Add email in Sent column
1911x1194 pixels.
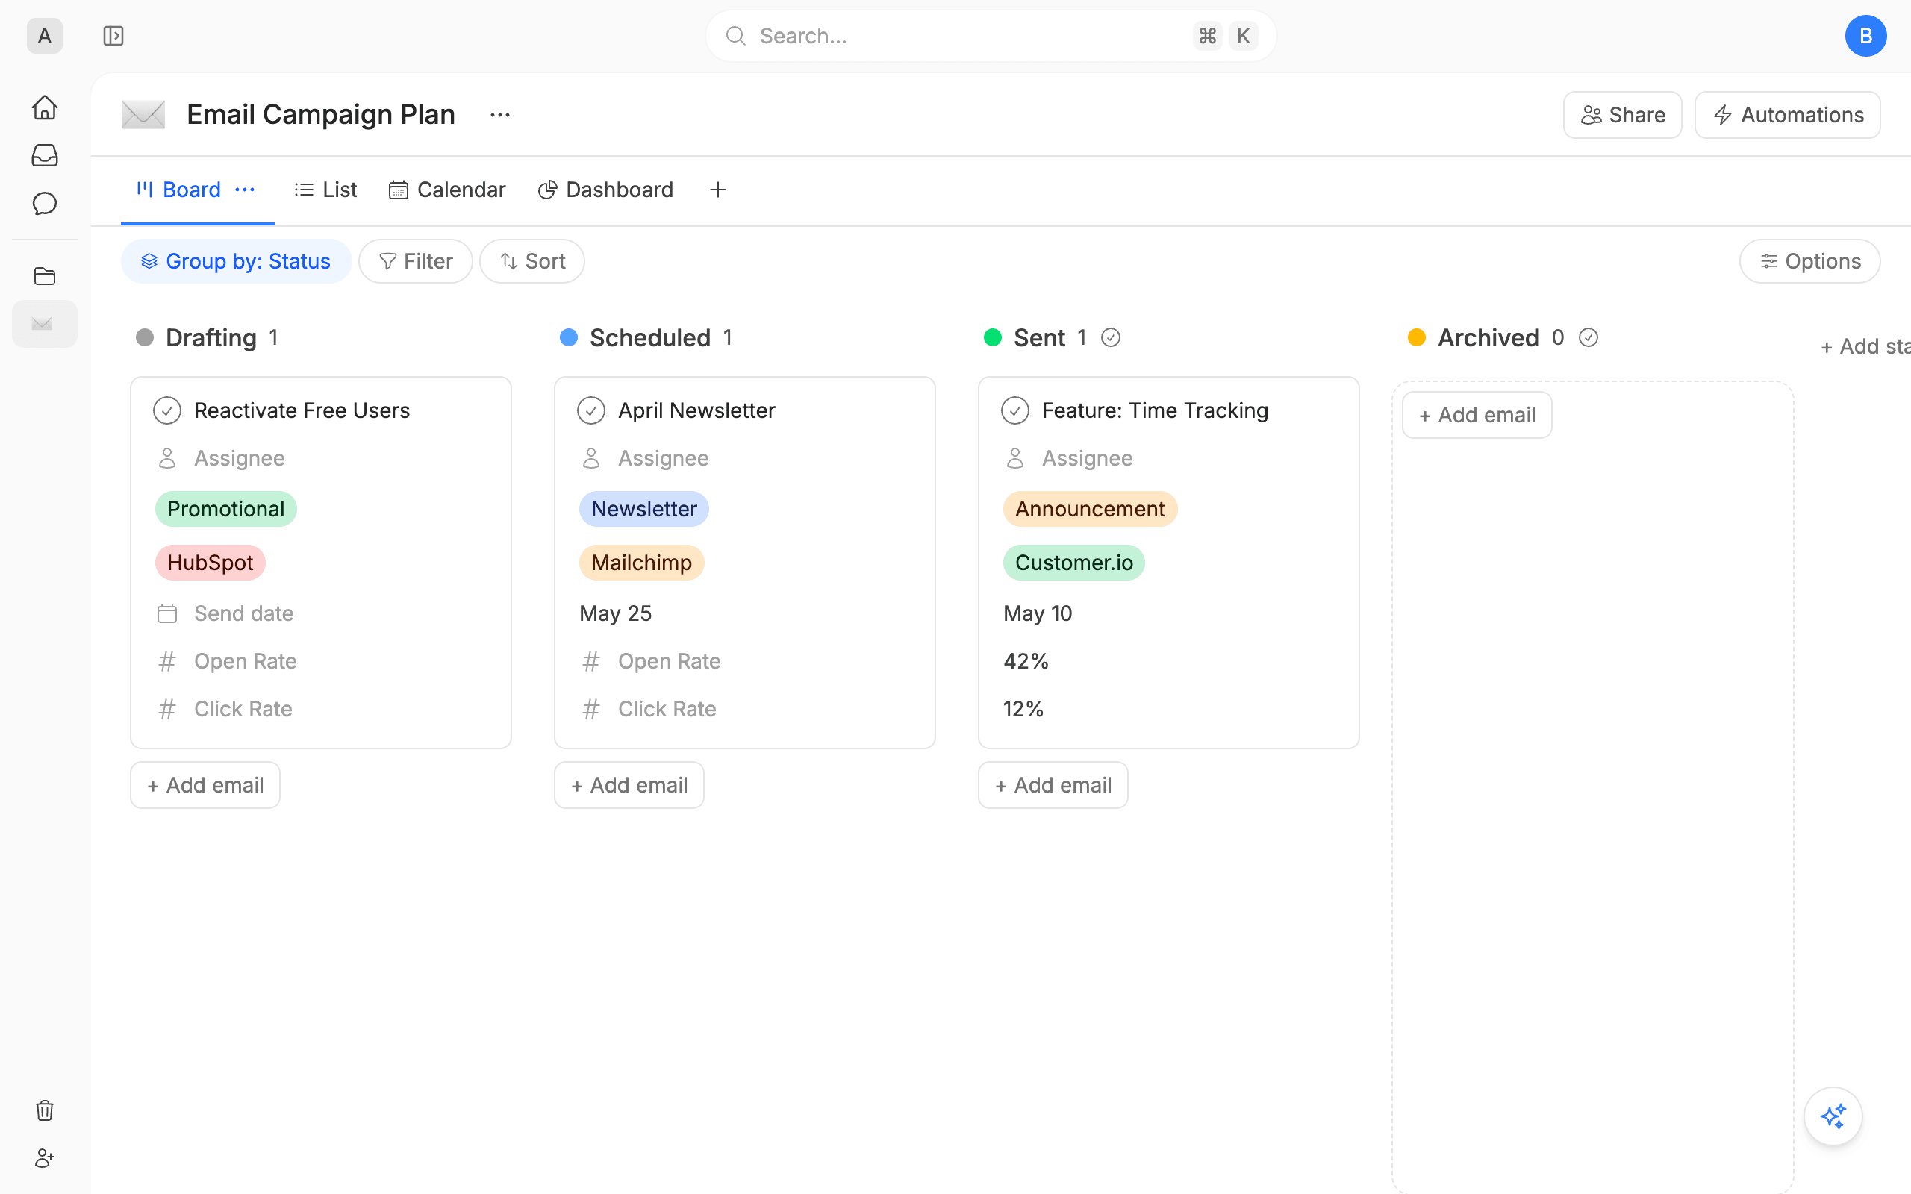pyautogui.click(x=1053, y=785)
